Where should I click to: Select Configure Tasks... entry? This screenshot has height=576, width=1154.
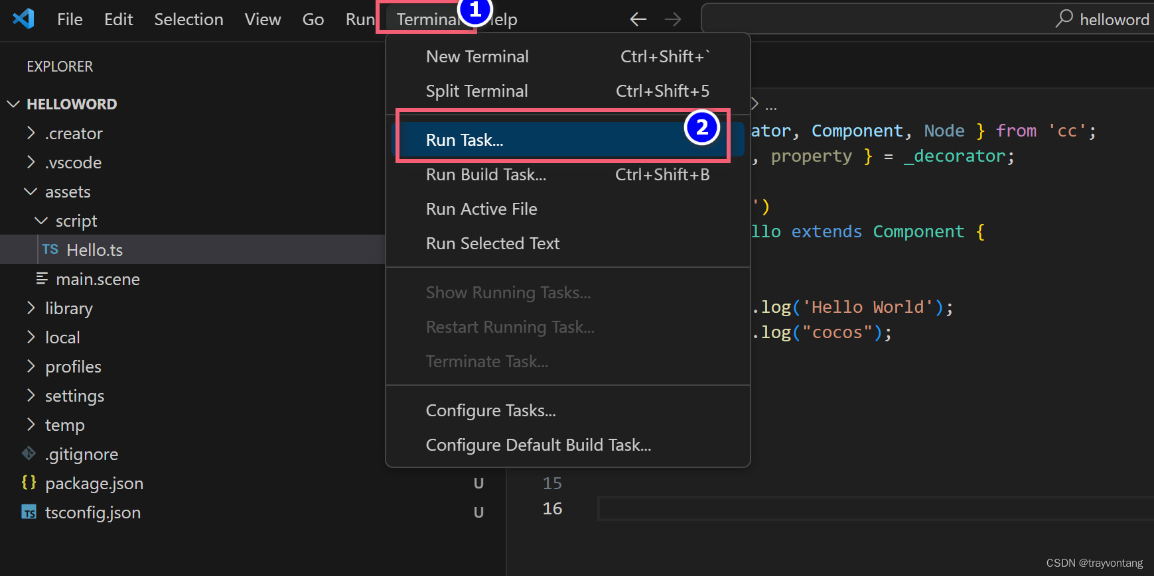tap(568, 410)
